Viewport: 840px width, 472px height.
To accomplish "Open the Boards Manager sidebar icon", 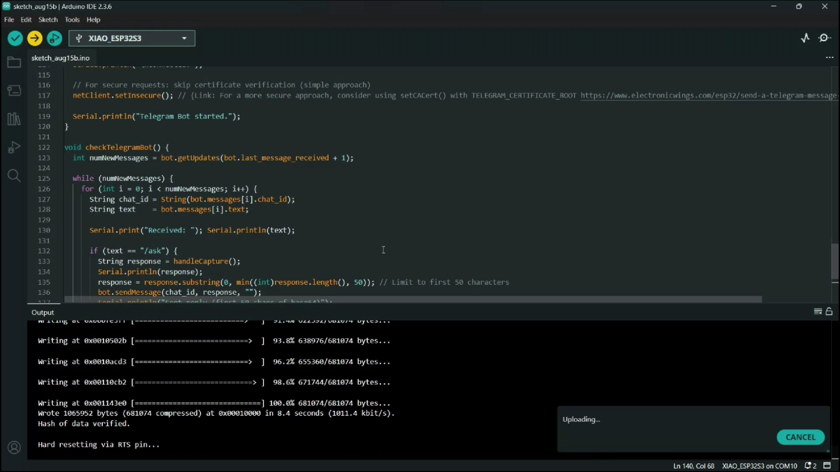I will click(14, 90).
